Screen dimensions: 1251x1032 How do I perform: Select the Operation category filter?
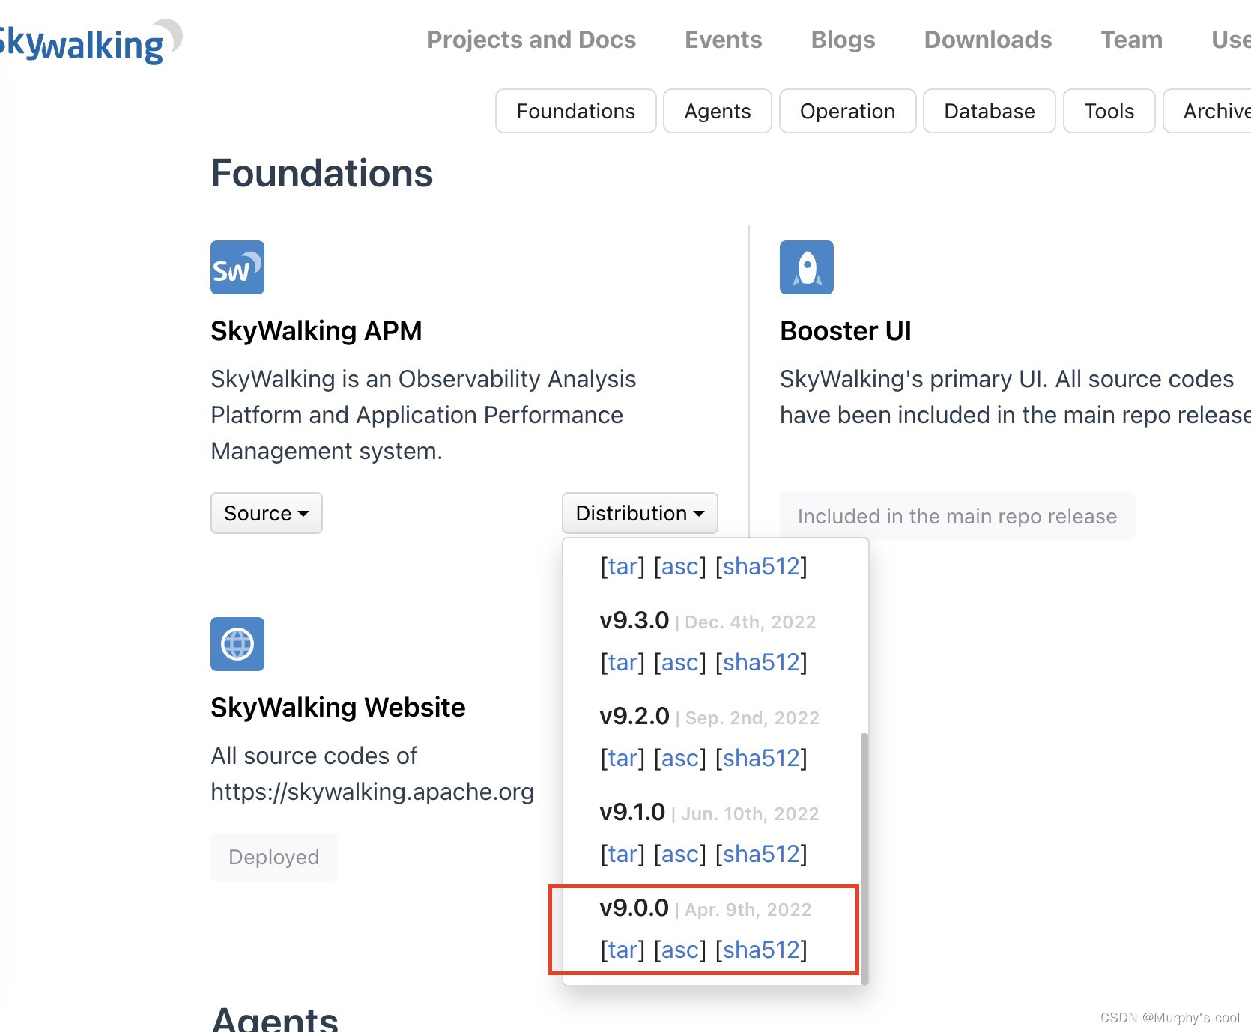pos(846,111)
